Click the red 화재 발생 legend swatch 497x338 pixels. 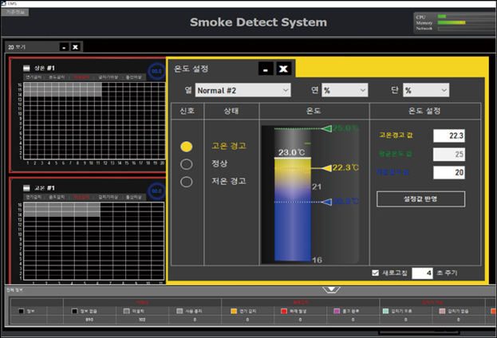click(284, 311)
